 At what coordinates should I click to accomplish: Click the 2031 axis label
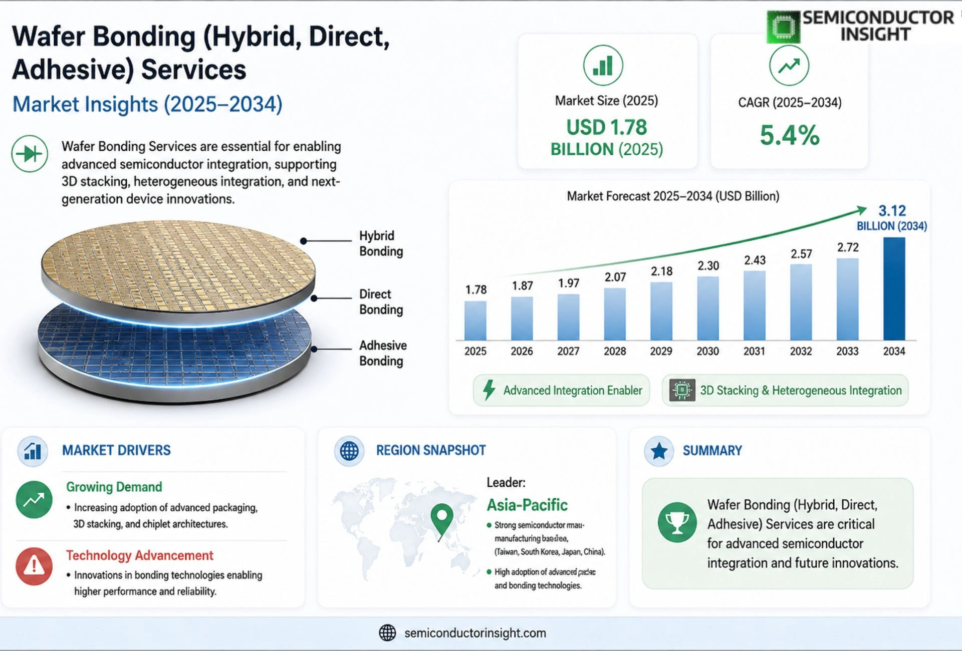pyautogui.click(x=754, y=351)
